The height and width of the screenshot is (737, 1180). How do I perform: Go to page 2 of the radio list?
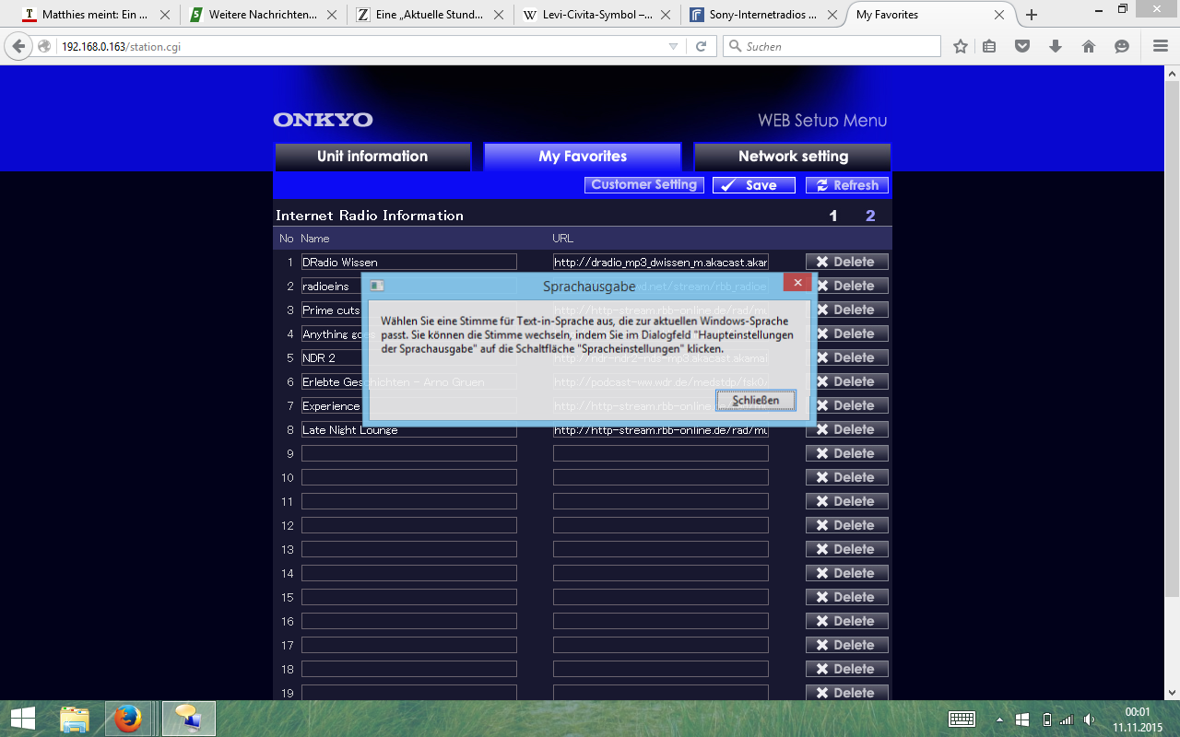[x=870, y=216]
